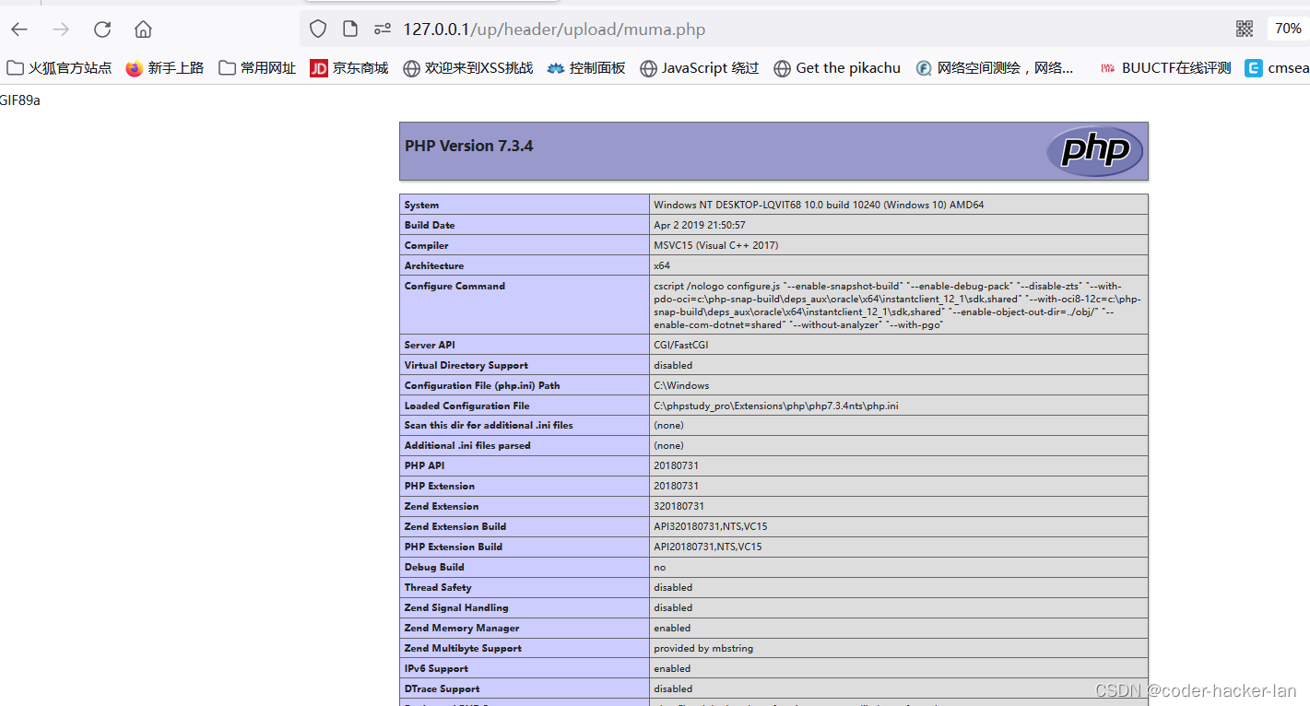
Task: Select the Additional .ini files parsed label
Action: (467, 445)
